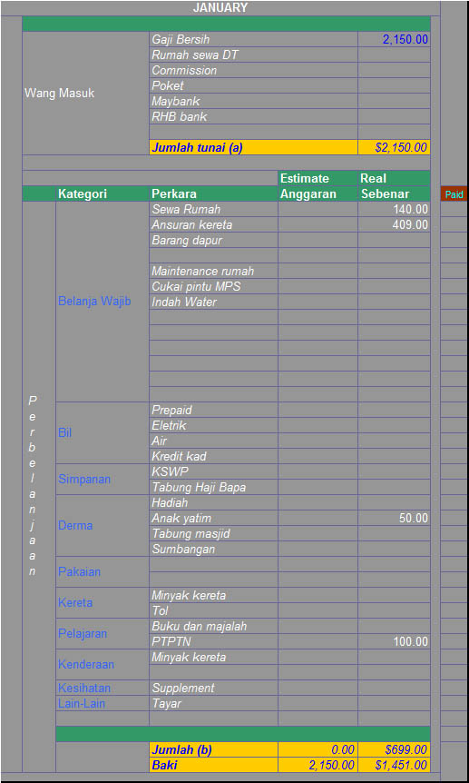Viewport: 469px width, 783px height.
Task: Click the red Paid cell
Action: pyautogui.click(x=454, y=194)
